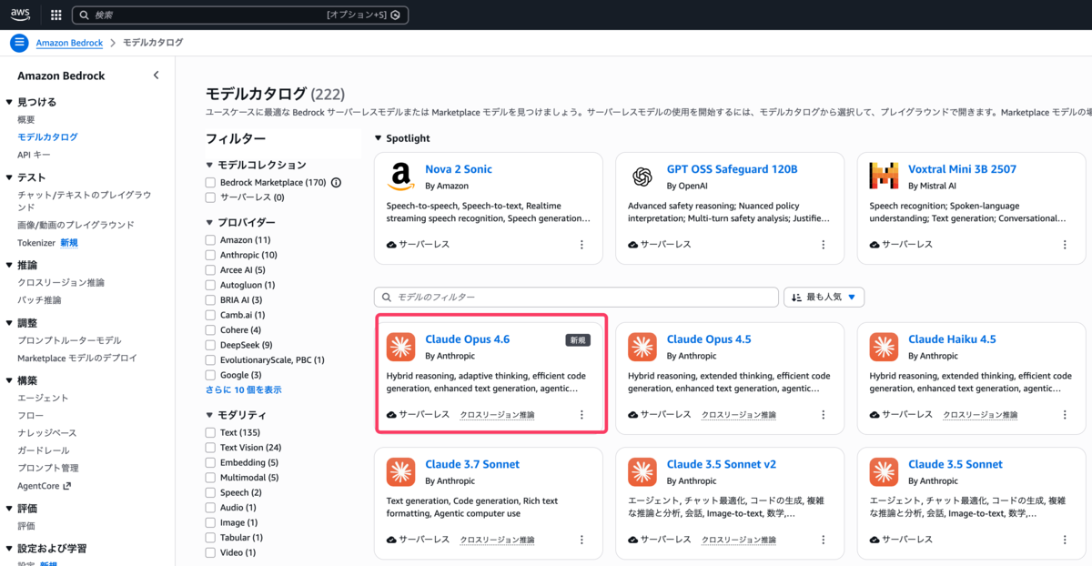Check the サーバーレス (0) collection filter

coord(211,197)
